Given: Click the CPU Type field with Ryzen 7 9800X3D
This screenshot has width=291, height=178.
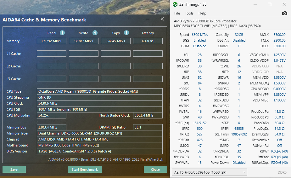Looking at the screenshot, I should pos(100,91).
